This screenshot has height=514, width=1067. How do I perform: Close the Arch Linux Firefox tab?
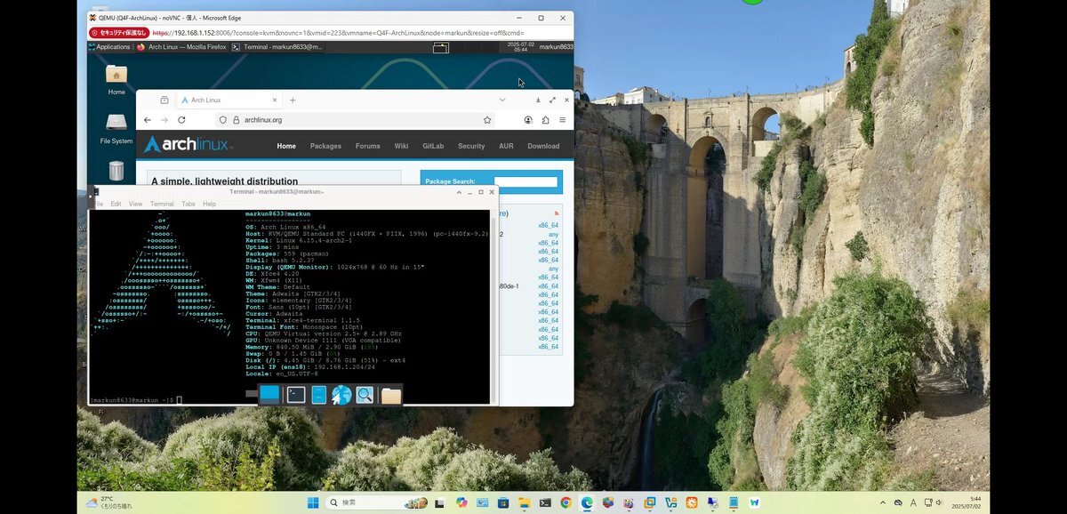point(275,100)
